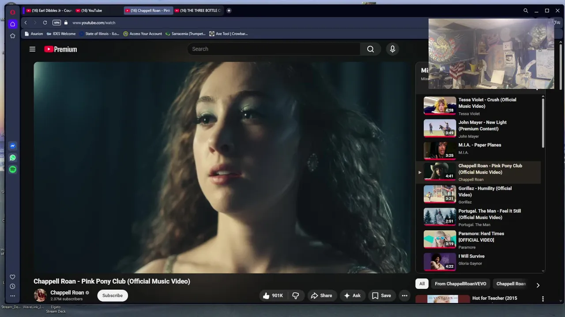
Task: Open history clock in sidebar
Action: click(x=13, y=286)
